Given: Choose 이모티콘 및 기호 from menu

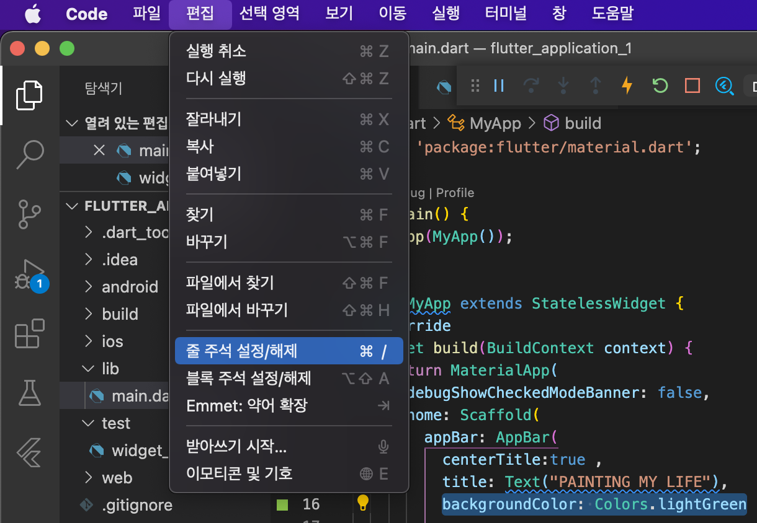Looking at the screenshot, I should 289,473.
